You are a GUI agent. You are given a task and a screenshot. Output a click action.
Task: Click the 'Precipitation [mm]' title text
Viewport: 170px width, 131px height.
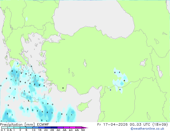tap(17, 125)
